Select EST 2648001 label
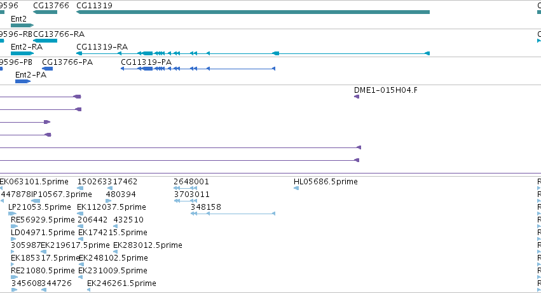Image resolution: width=541 pixels, height=293 pixels. [x=191, y=182]
